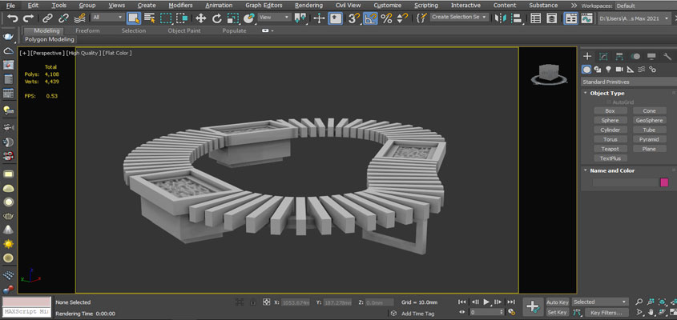Open the View reference coordinate dropdown
The image size is (677, 320).
pos(275,18)
